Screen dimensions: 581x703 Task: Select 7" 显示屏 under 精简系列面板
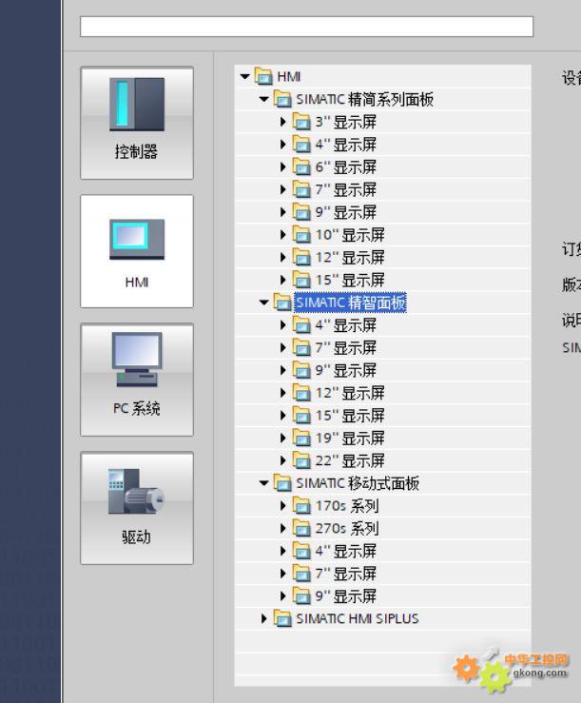click(345, 189)
